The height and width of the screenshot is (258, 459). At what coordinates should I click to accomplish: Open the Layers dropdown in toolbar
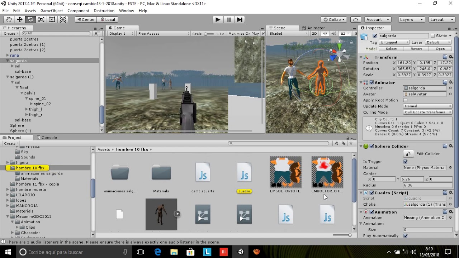click(412, 20)
